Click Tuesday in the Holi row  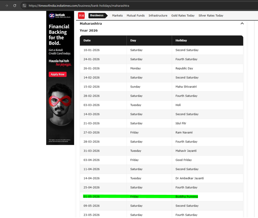tap(136, 105)
